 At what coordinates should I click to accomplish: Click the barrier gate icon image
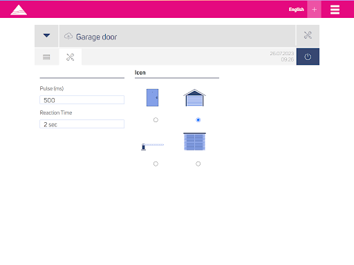click(x=152, y=146)
